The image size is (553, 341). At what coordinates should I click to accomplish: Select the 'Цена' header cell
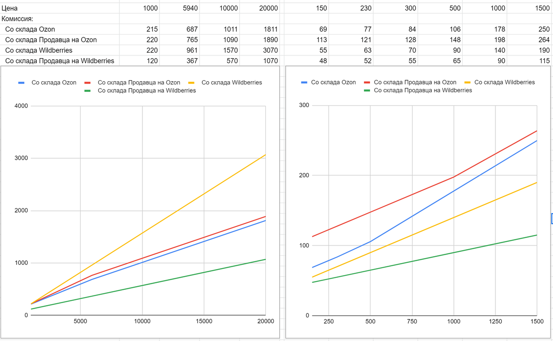(60, 8)
